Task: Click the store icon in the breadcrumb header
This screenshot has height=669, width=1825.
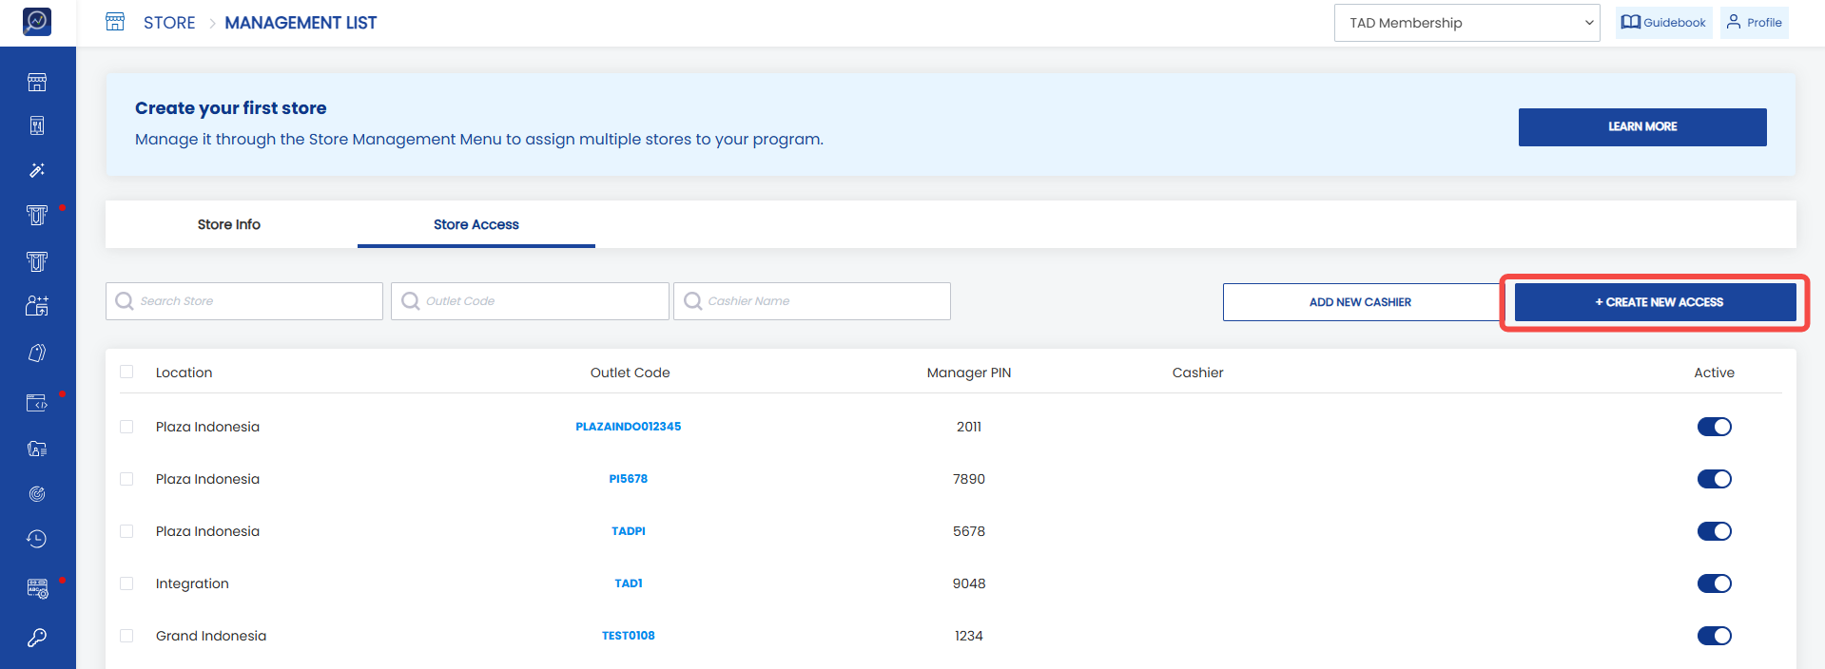Action: 115,22
